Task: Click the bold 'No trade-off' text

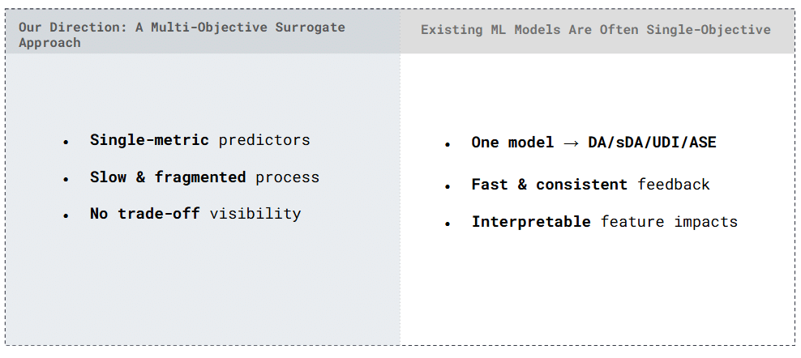Action: 145,214
